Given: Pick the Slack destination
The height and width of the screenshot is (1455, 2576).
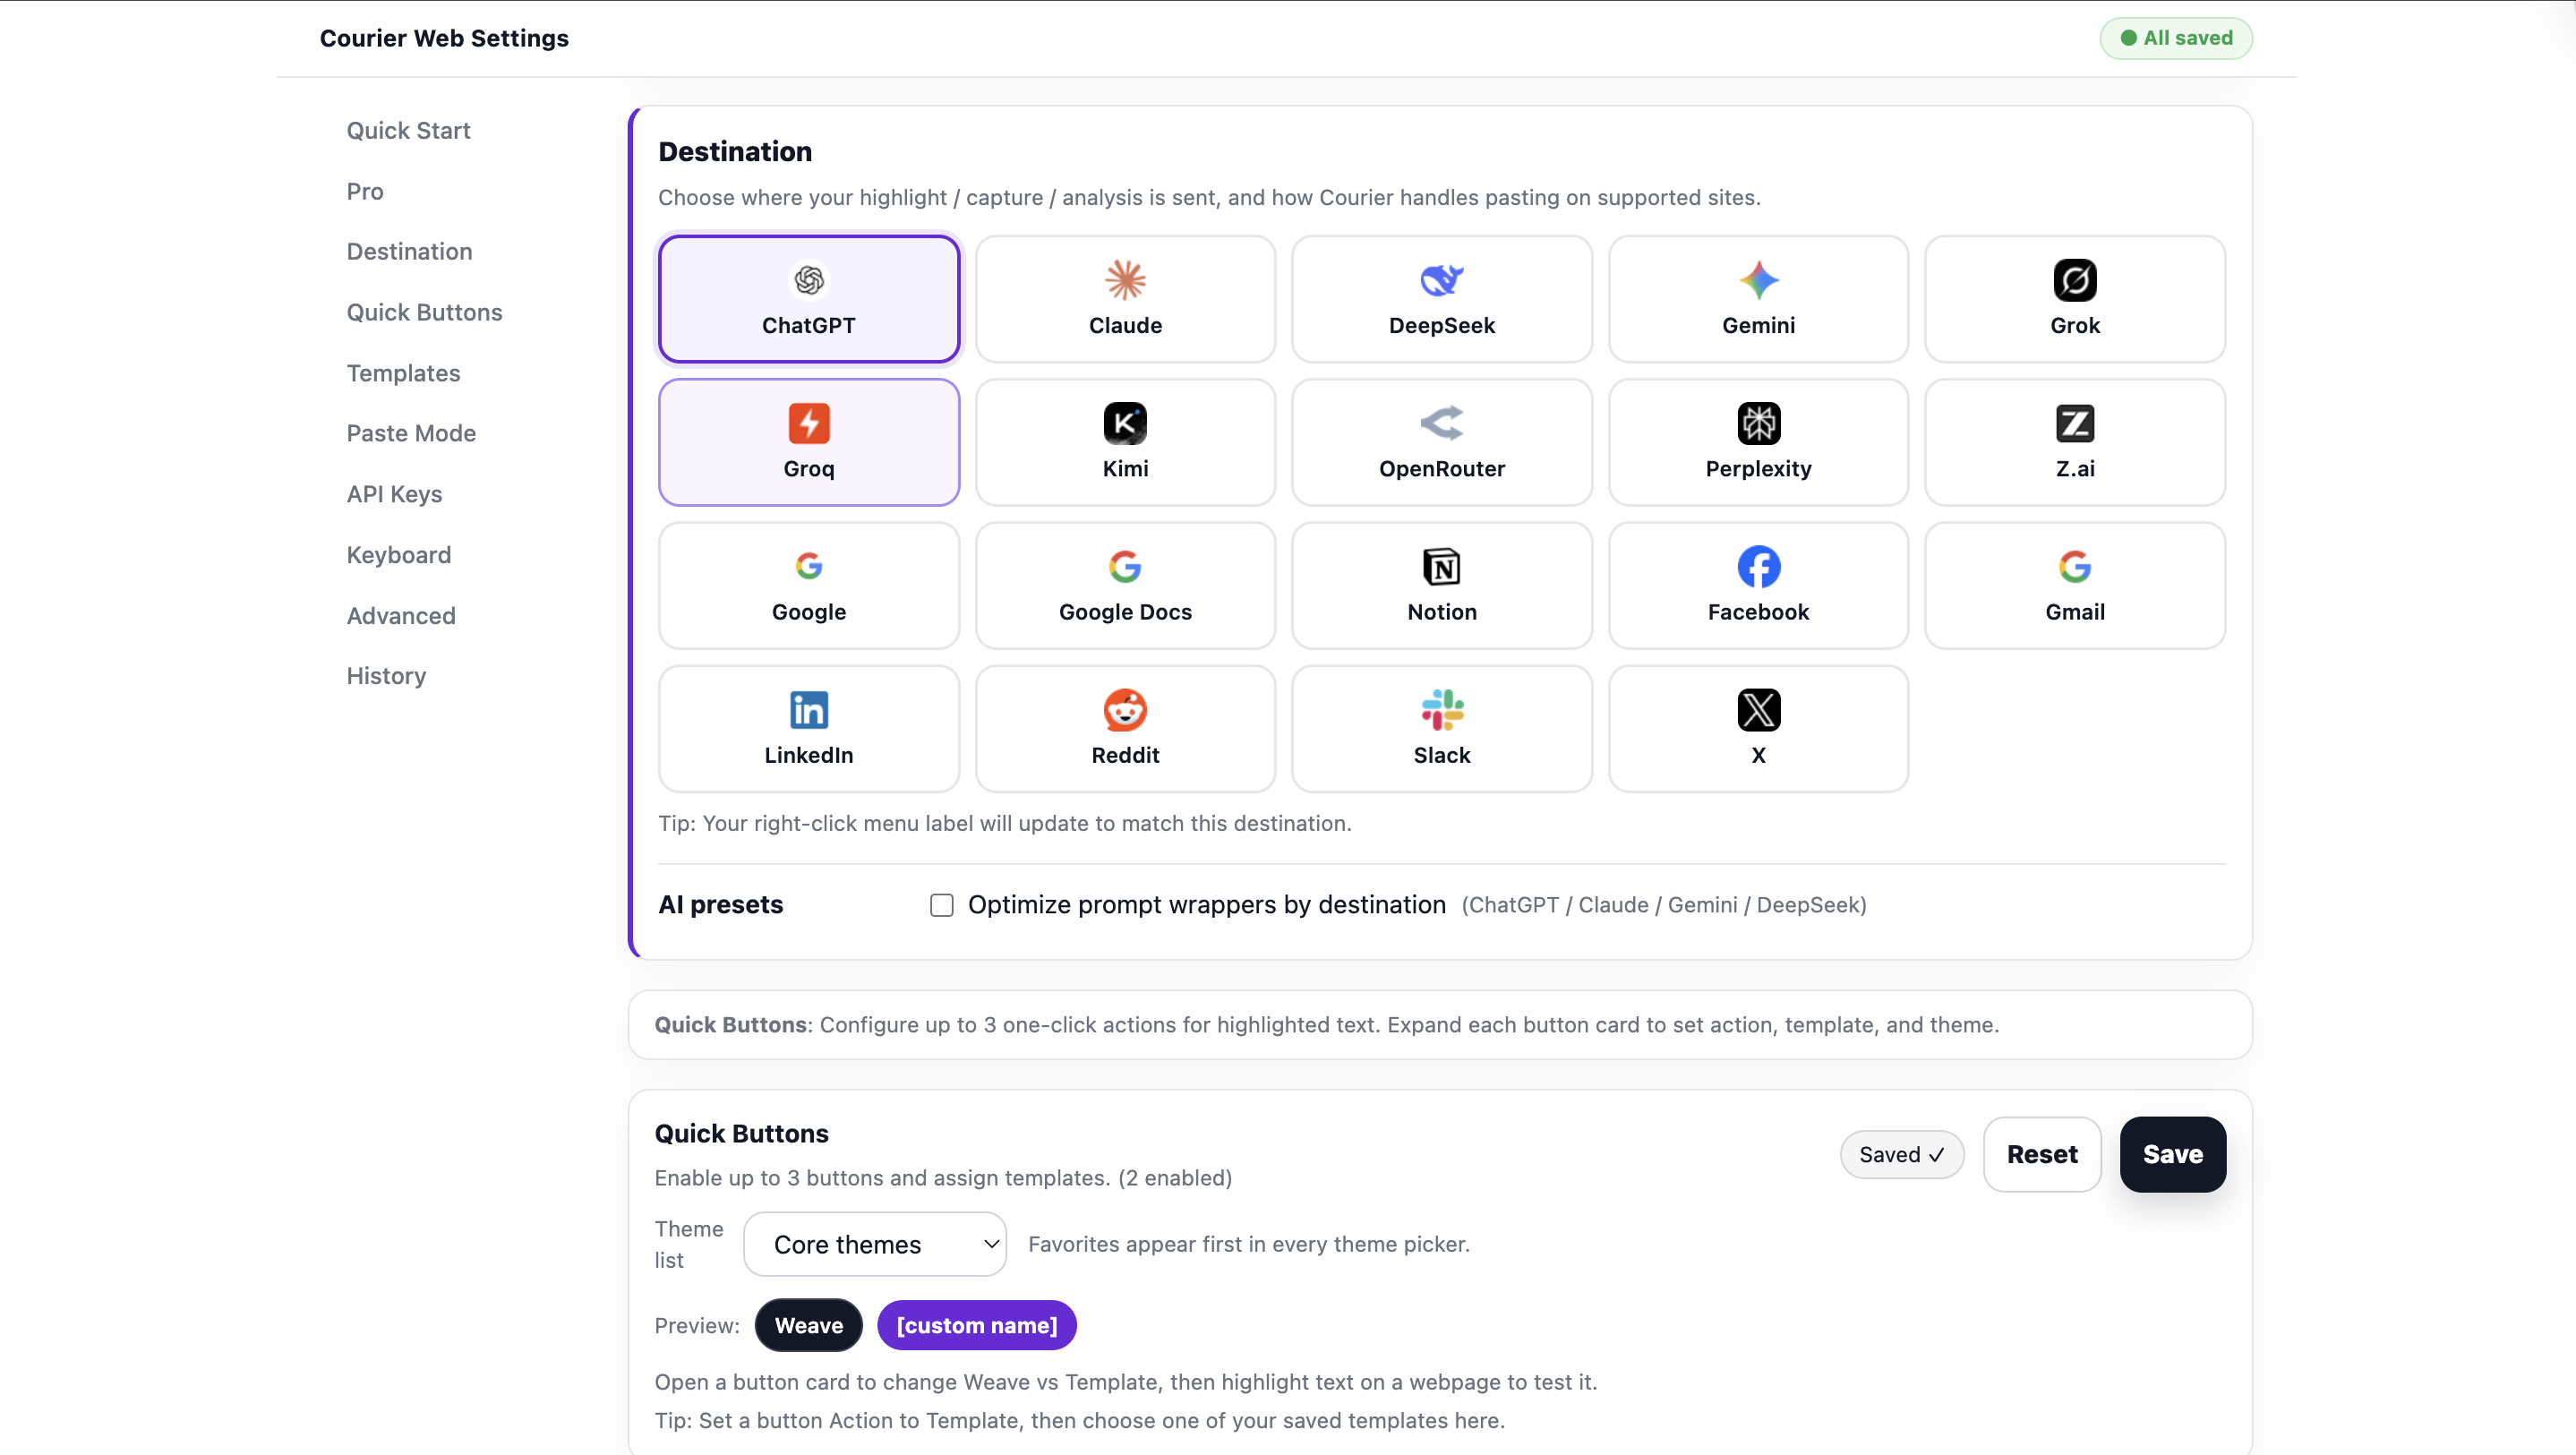Looking at the screenshot, I should pyautogui.click(x=1441, y=727).
